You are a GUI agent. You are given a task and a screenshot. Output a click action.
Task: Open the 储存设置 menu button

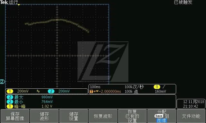[74, 116]
